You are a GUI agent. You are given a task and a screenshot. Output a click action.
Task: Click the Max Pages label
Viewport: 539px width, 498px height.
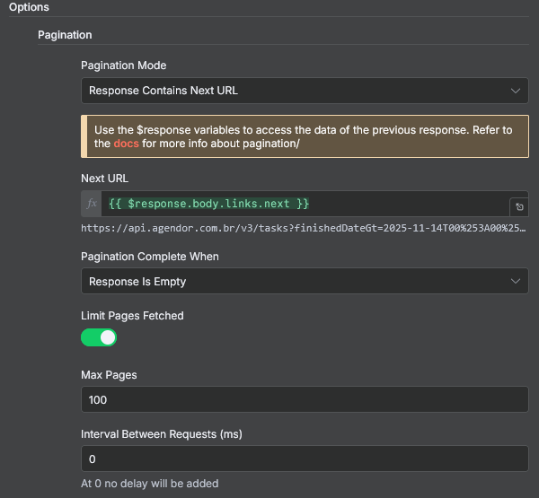(x=110, y=374)
